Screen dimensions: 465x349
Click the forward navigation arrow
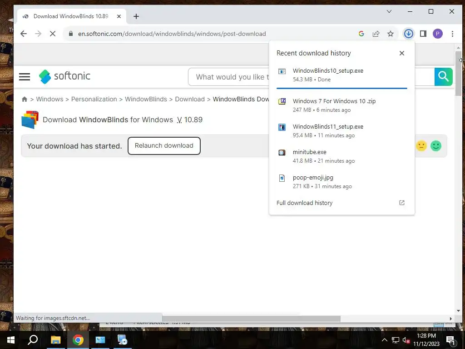pos(38,34)
